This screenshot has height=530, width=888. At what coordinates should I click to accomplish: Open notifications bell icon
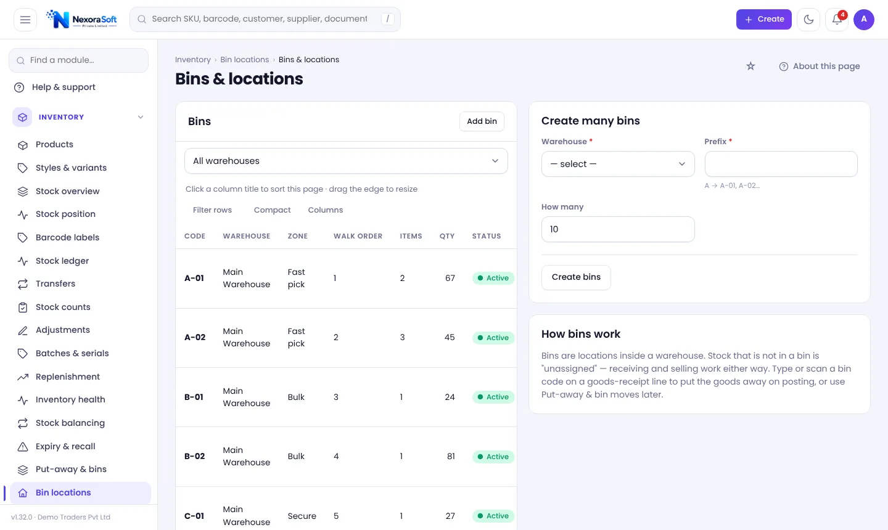(837, 20)
